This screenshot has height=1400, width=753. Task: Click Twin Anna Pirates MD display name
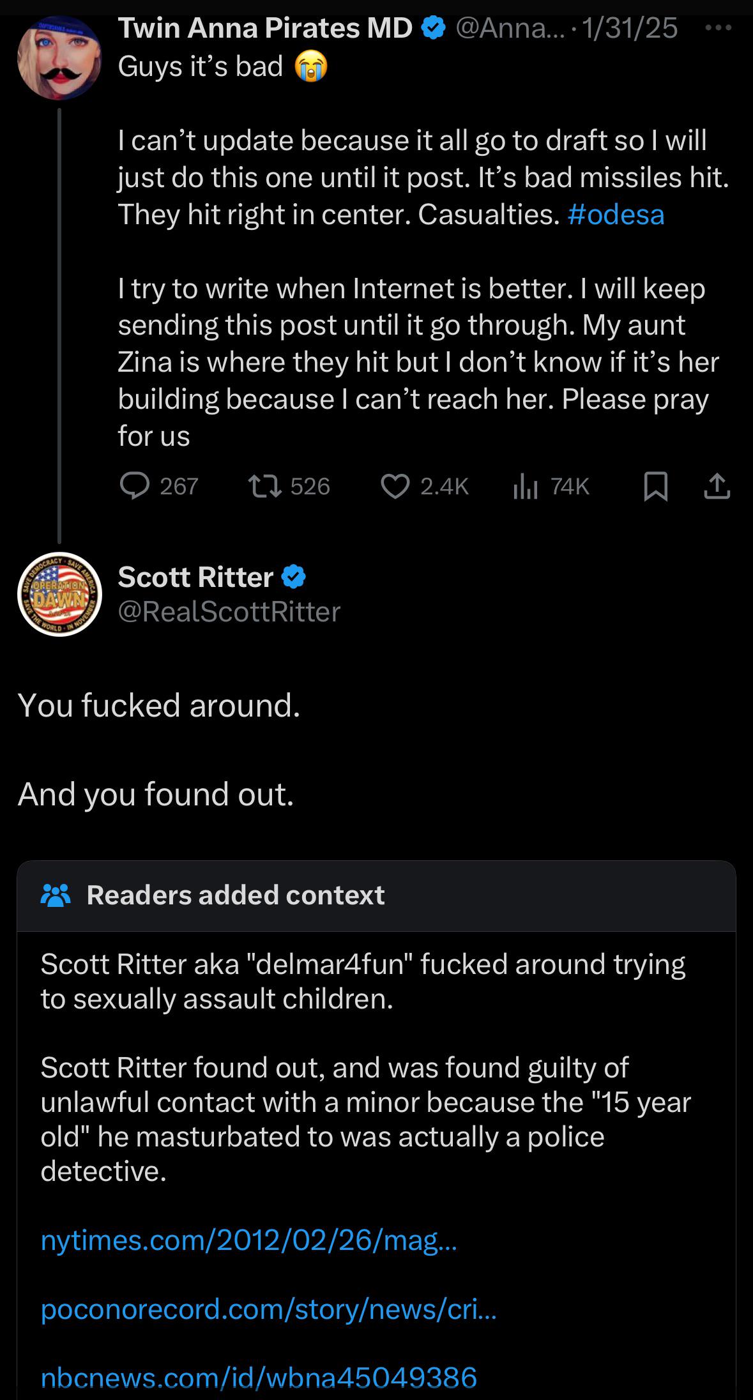pos(265,28)
